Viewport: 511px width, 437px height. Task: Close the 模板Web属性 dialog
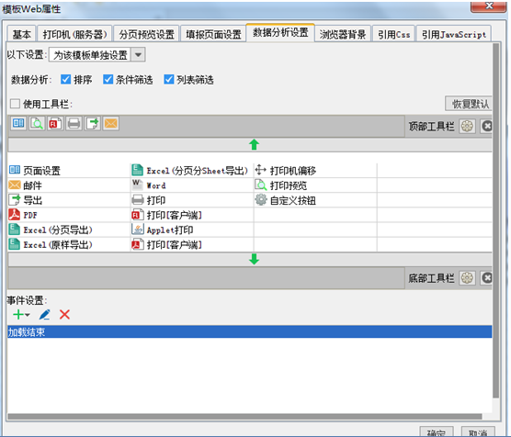click(x=488, y=6)
